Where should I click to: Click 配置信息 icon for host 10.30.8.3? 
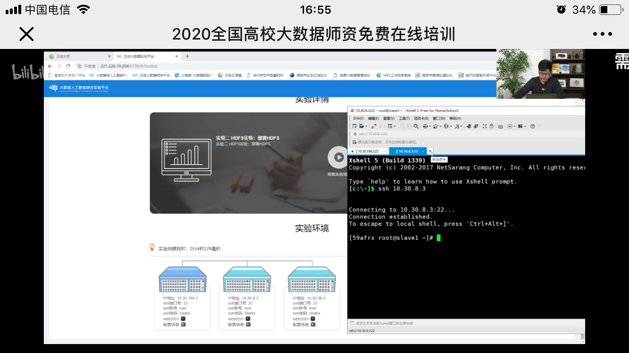pos(248,324)
